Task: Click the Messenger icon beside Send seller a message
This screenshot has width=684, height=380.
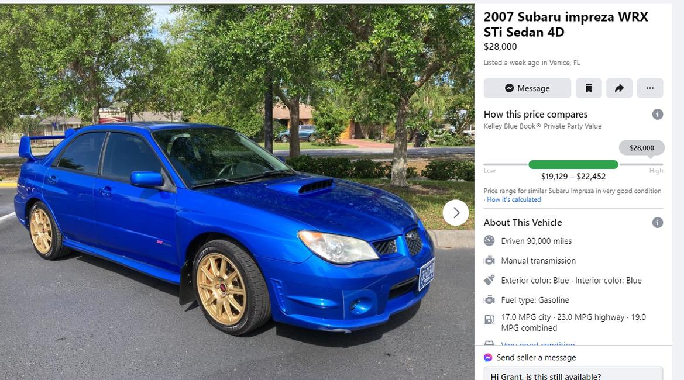Action: pos(488,357)
